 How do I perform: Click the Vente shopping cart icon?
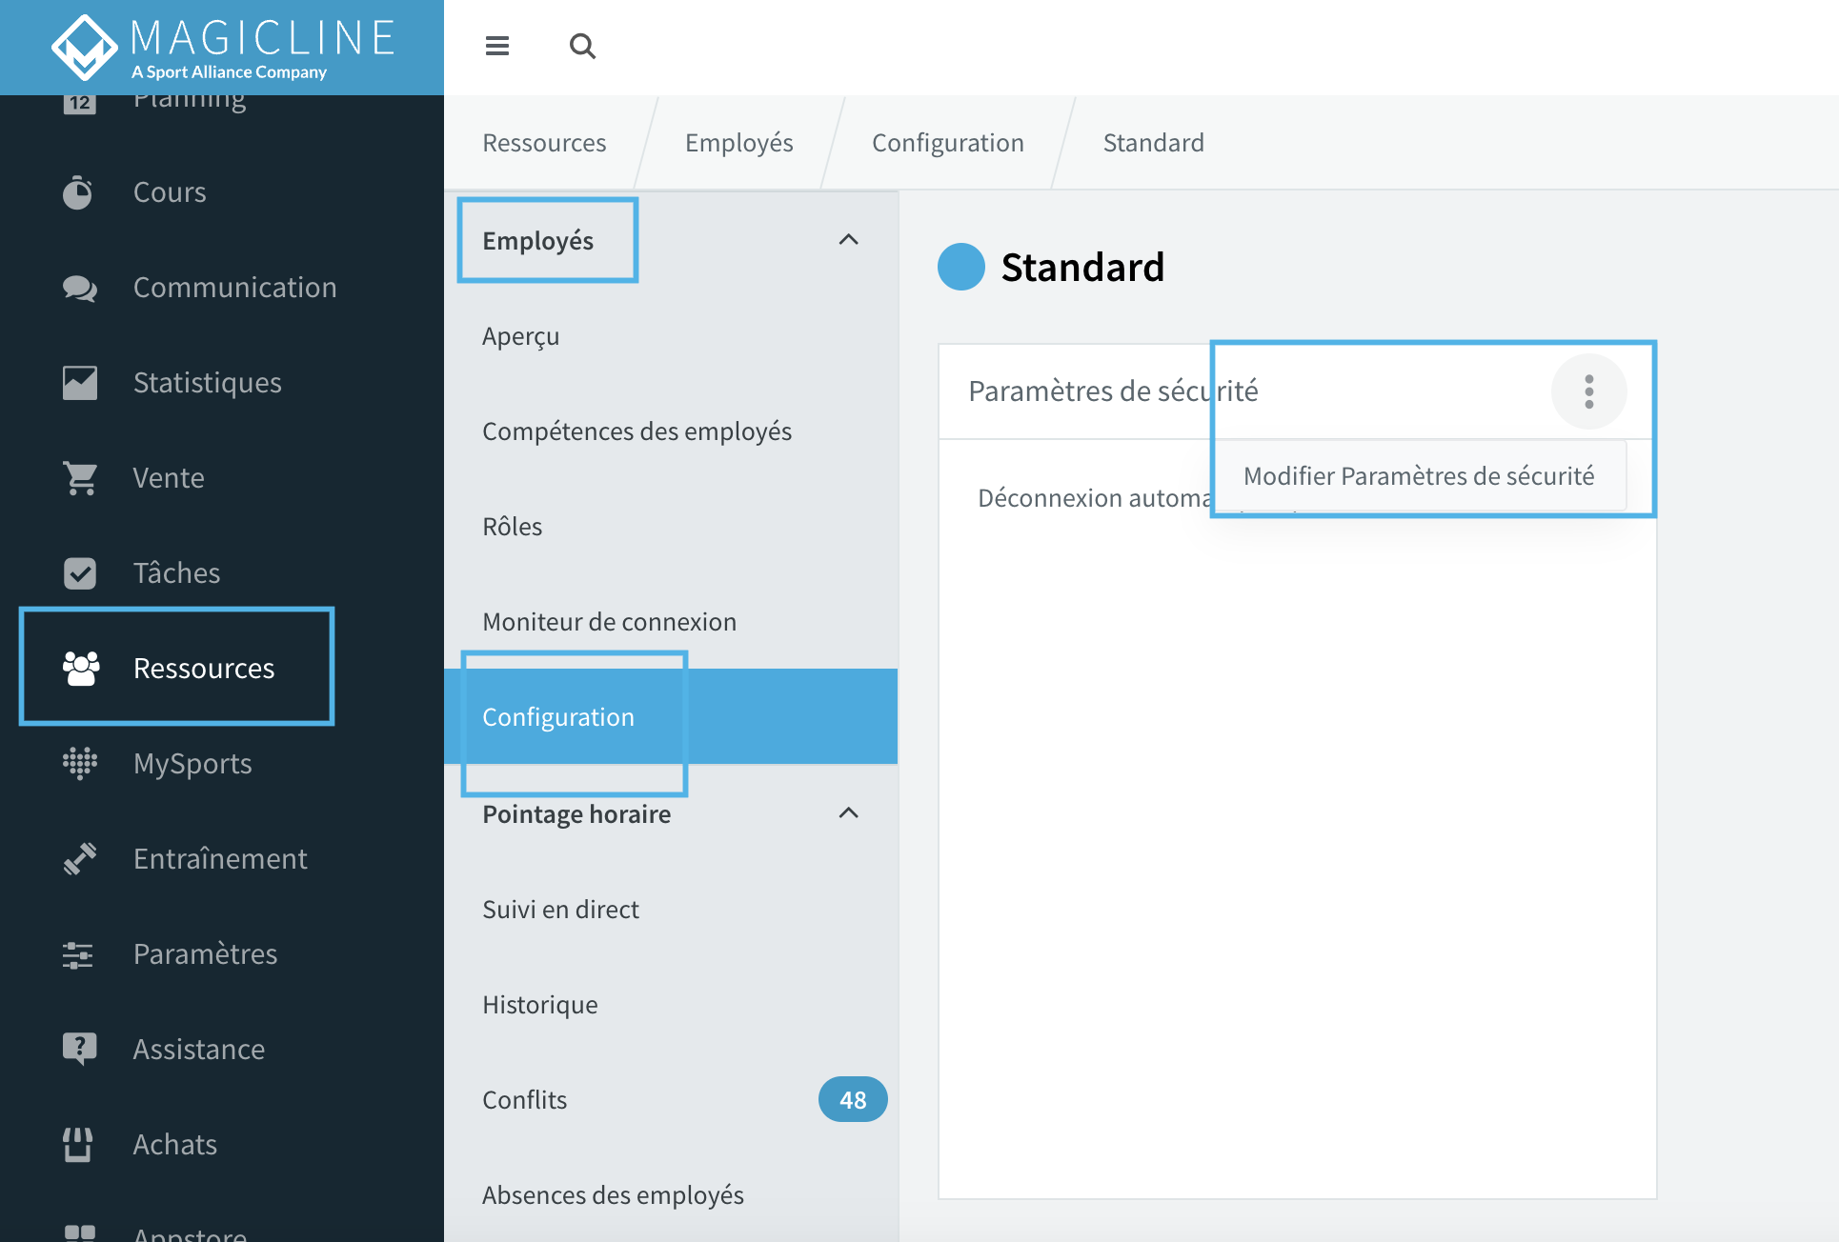80,478
